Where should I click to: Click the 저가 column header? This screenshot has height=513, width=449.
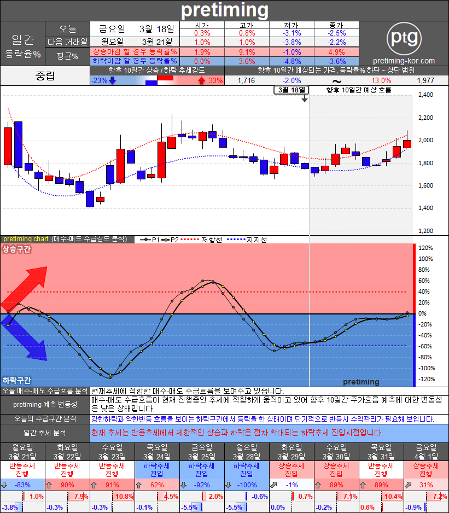tap(291, 25)
